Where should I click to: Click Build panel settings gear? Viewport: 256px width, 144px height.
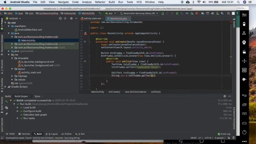pos(225,96)
